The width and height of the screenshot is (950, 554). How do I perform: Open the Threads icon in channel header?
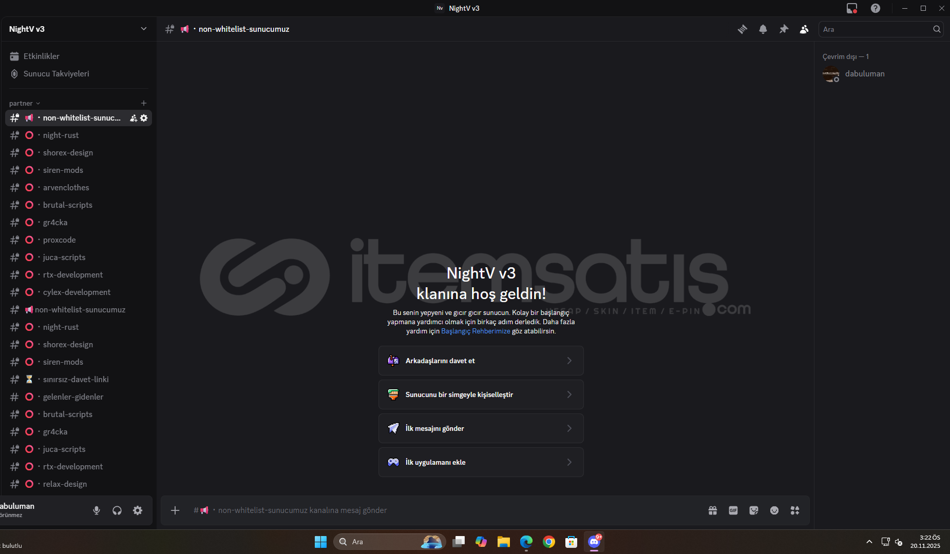(743, 29)
